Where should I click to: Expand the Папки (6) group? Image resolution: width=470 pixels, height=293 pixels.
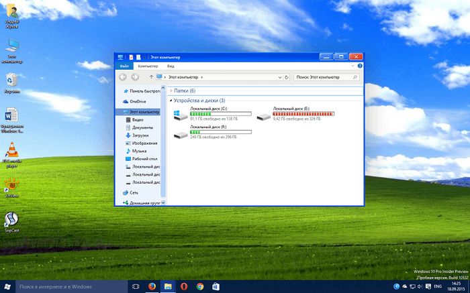coord(171,91)
